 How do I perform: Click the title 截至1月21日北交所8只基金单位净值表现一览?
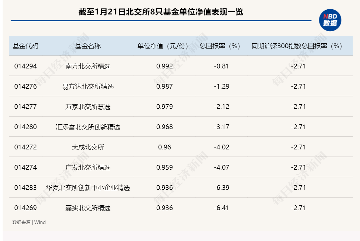pyautogui.click(x=161, y=12)
